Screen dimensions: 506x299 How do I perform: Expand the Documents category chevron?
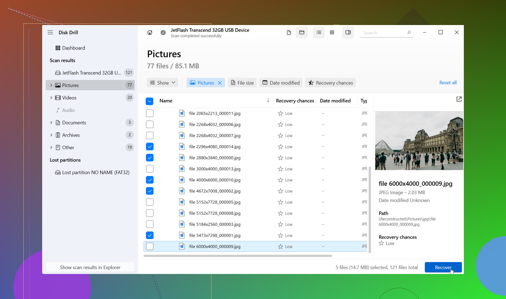click(x=51, y=122)
